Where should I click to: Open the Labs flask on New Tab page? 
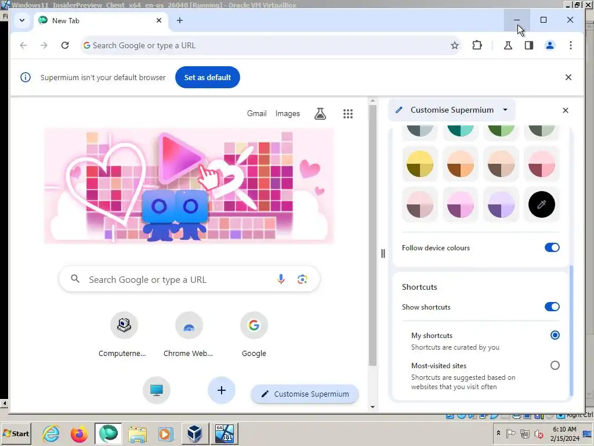coord(320,113)
